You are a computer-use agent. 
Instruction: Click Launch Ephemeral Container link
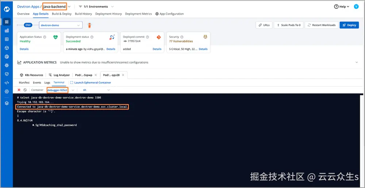91,83
